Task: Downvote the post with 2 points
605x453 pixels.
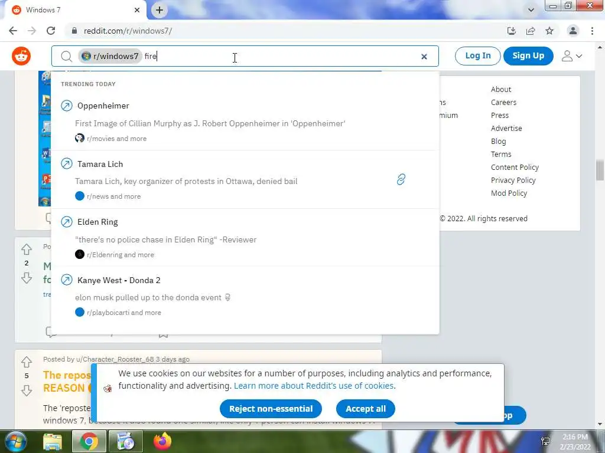Action: point(27,278)
